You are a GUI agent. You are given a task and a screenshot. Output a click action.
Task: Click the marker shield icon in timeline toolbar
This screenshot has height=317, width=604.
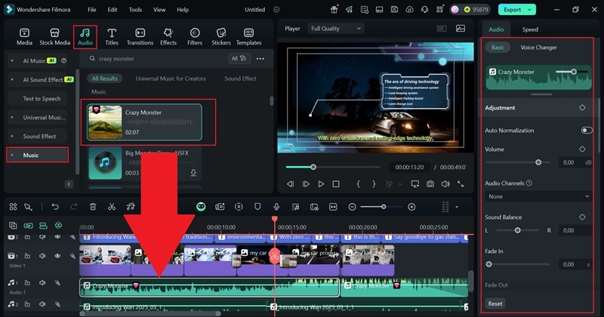[257, 207]
